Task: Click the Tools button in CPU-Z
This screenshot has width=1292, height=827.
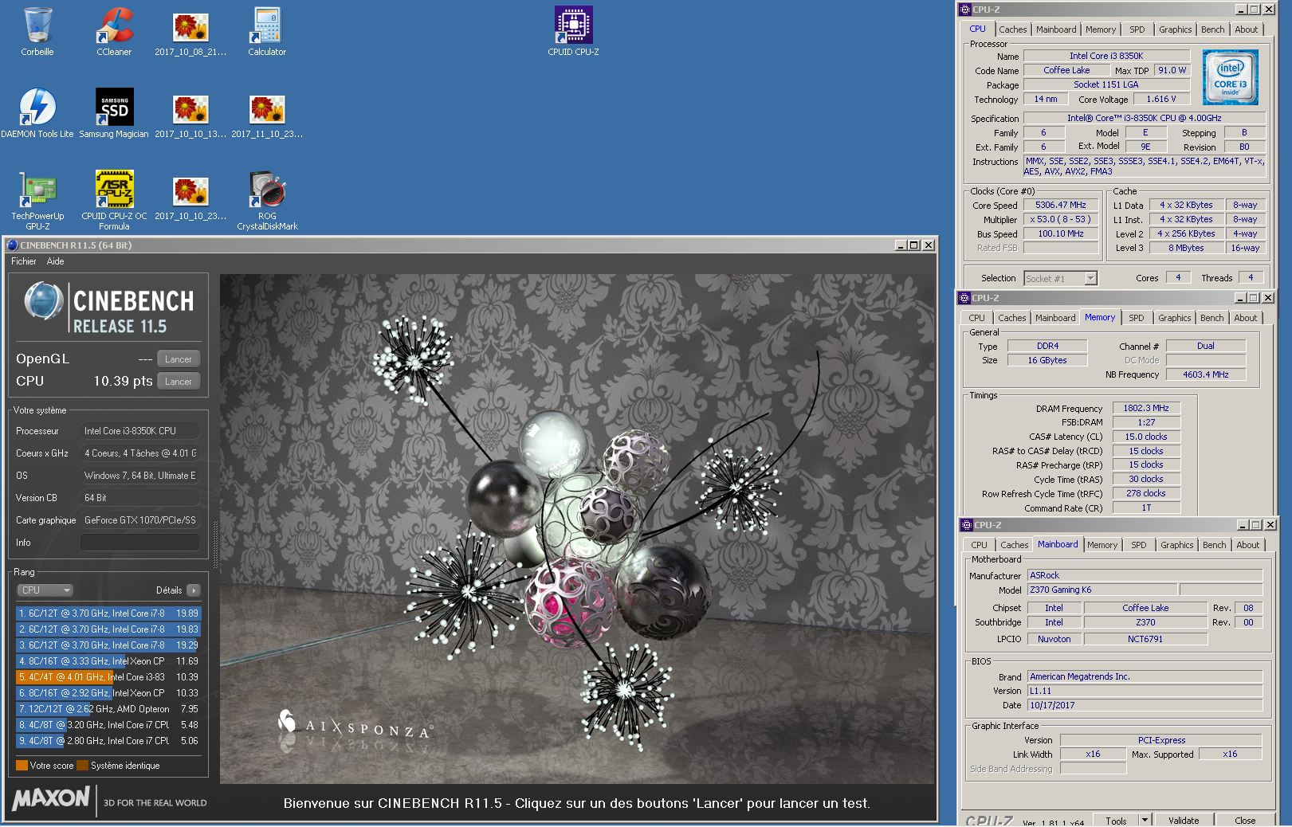Action: 1116,821
